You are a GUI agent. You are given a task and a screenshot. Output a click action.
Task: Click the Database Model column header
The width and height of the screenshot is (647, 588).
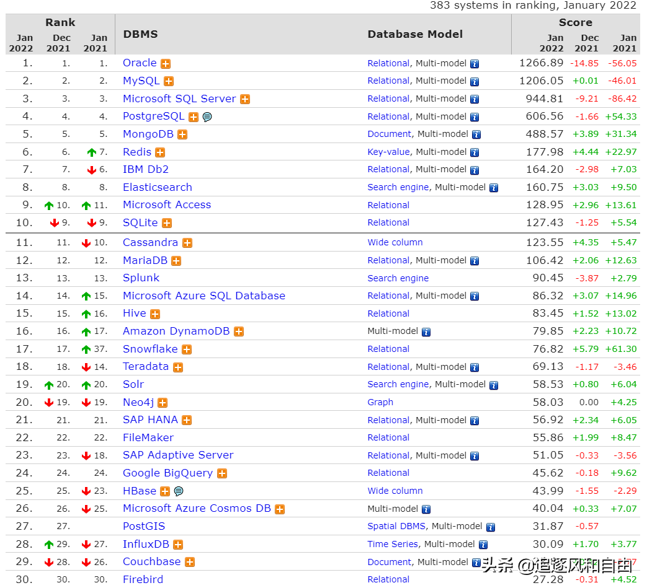tap(415, 34)
